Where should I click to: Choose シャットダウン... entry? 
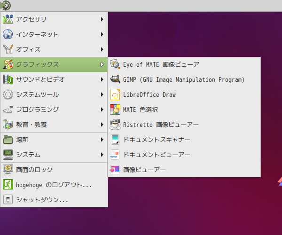tap(54, 200)
